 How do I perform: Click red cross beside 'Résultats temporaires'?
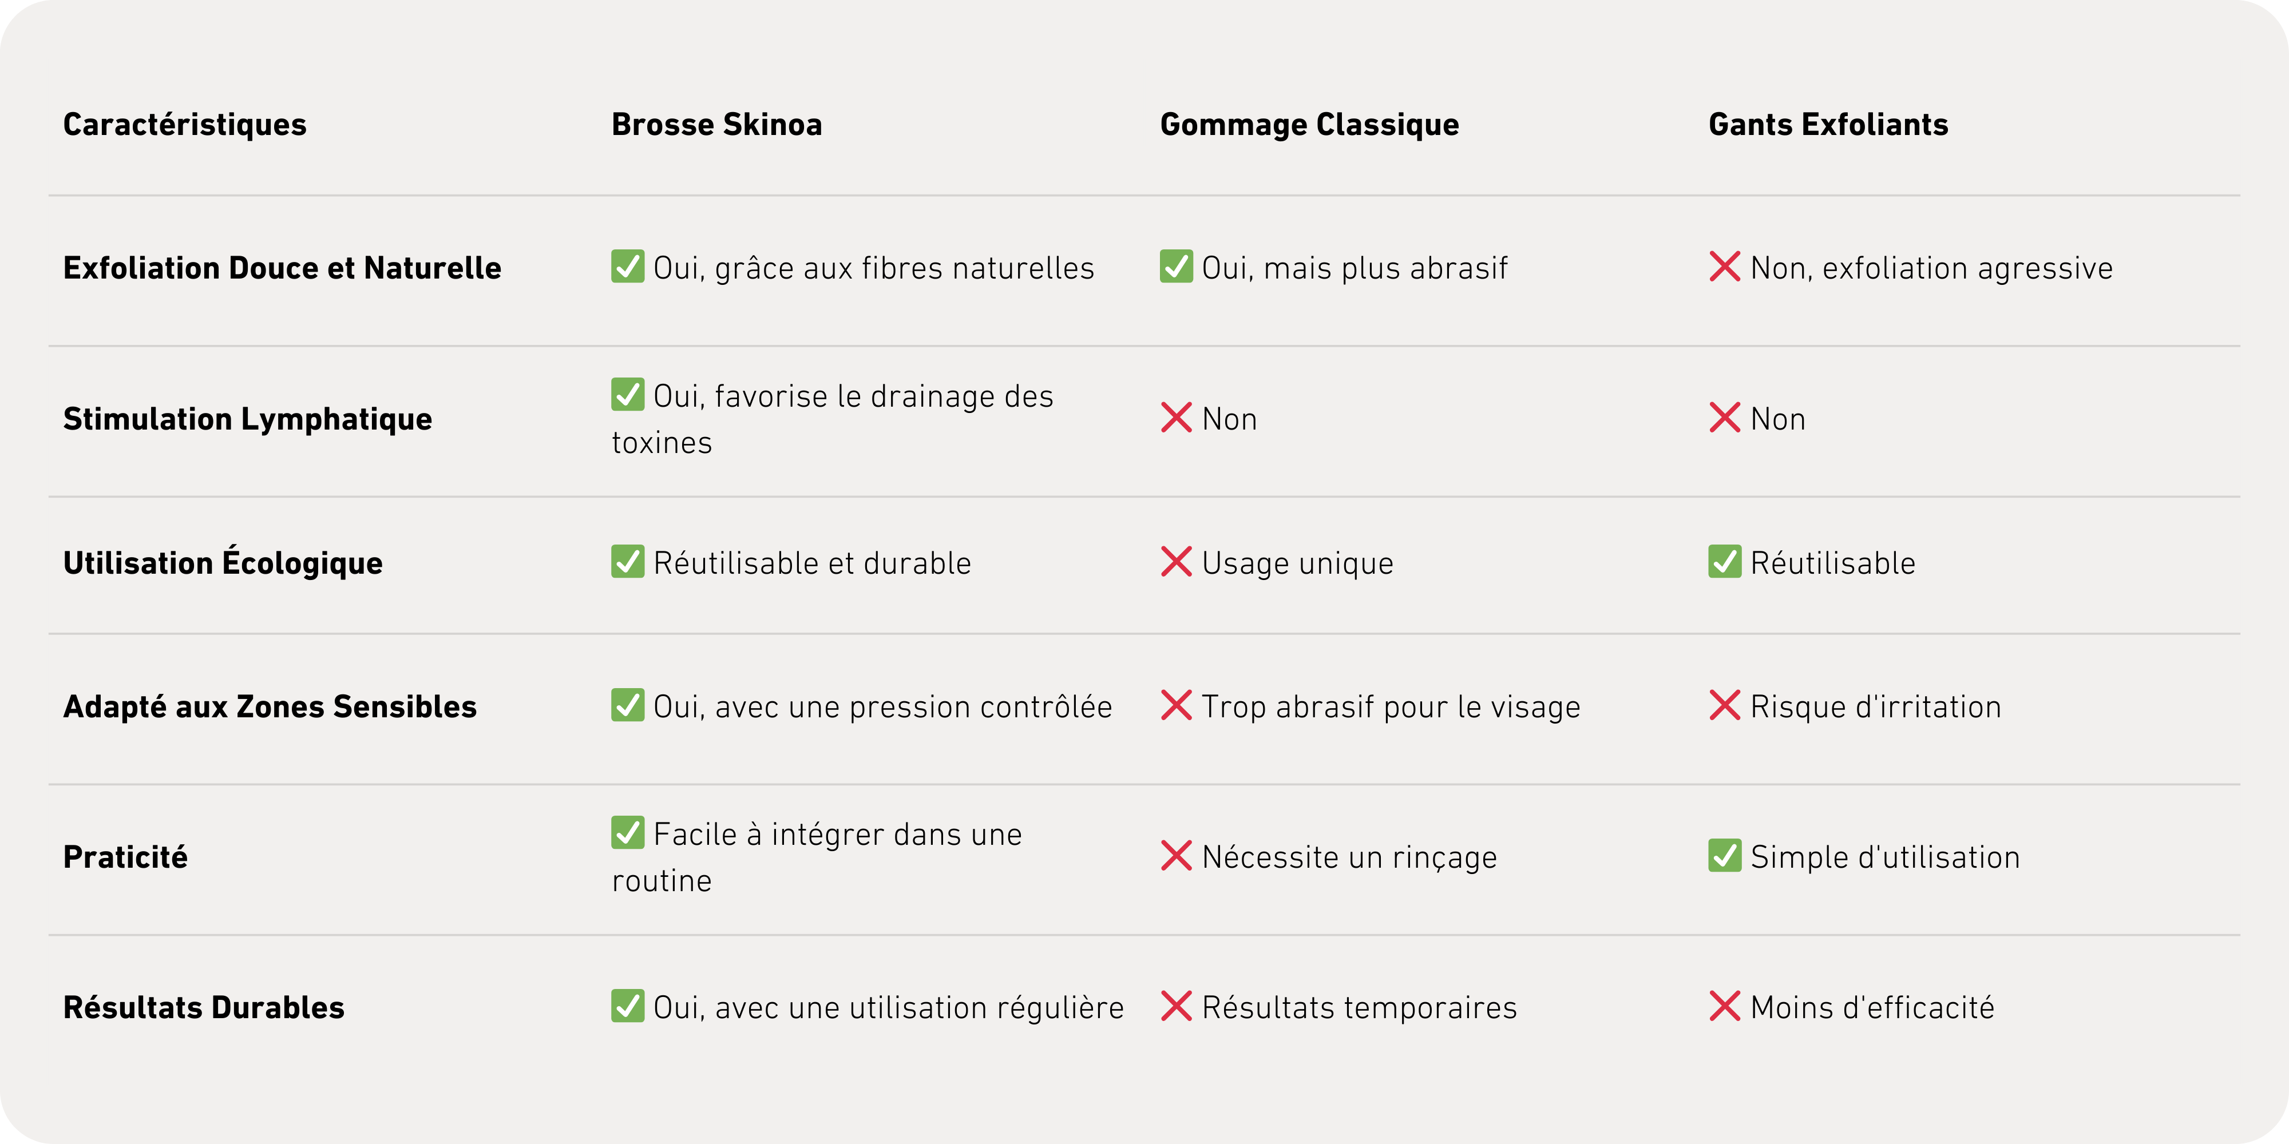tap(1177, 1006)
